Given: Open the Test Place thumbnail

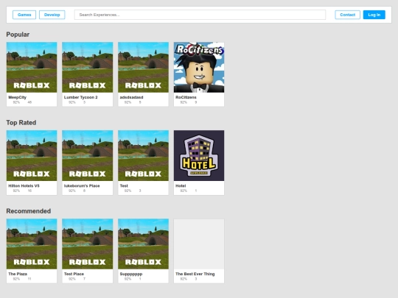Looking at the screenshot, I should click(x=88, y=244).
